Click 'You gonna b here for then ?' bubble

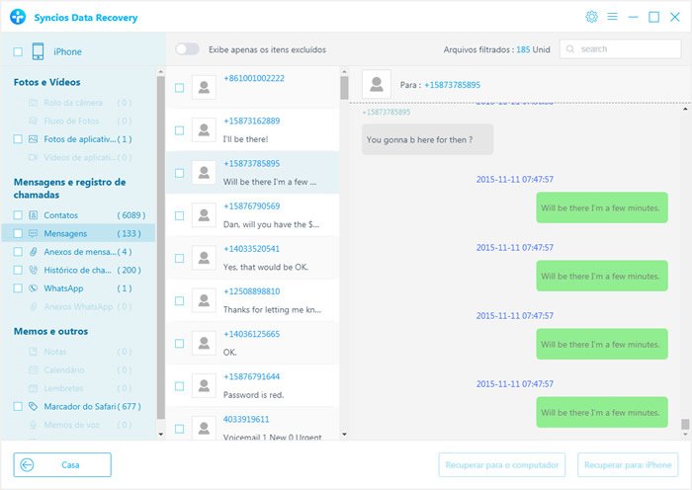(x=427, y=139)
